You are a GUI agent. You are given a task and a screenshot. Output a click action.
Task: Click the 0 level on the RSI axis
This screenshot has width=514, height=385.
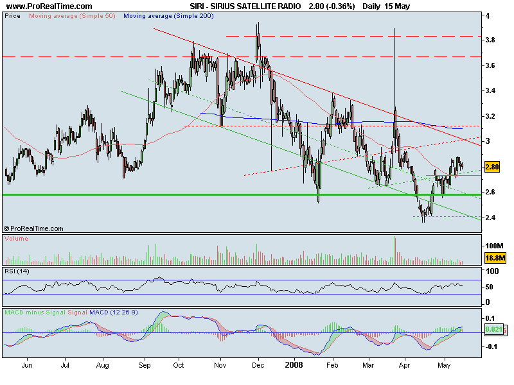(488, 302)
